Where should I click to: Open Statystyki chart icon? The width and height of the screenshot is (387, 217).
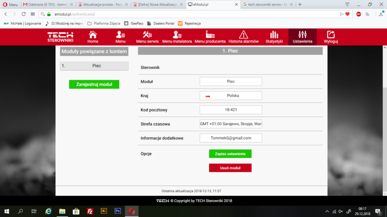click(x=274, y=35)
